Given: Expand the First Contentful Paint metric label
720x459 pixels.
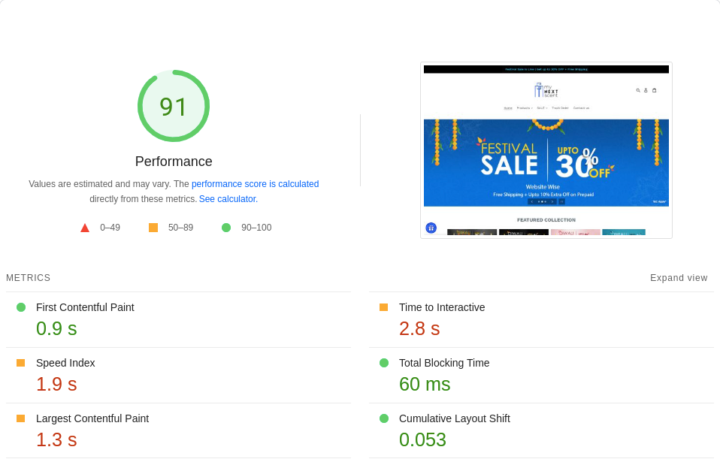Looking at the screenshot, I should (x=85, y=307).
